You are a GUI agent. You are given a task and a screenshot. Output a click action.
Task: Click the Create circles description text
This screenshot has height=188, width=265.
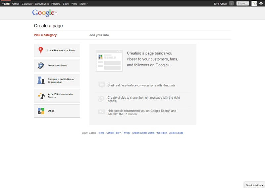(144, 99)
